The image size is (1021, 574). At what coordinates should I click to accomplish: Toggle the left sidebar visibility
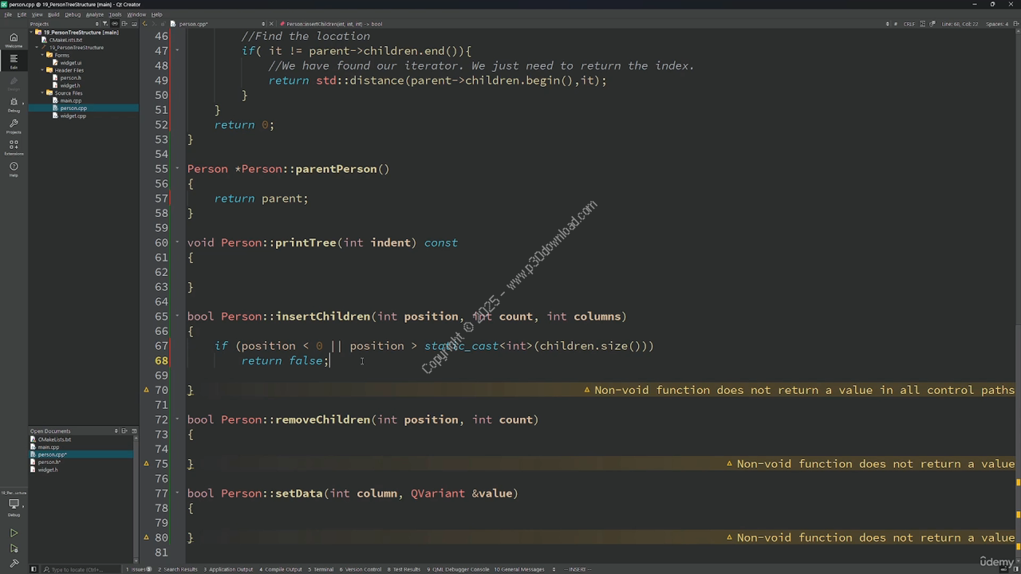coord(33,569)
